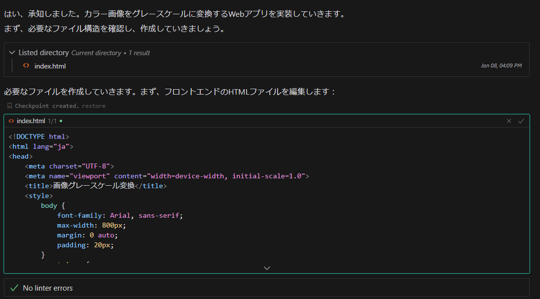Click the restore link after Checkpoint created
This screenshot has width=540, height=299.
pyautogui.click(x=94, y=105)
